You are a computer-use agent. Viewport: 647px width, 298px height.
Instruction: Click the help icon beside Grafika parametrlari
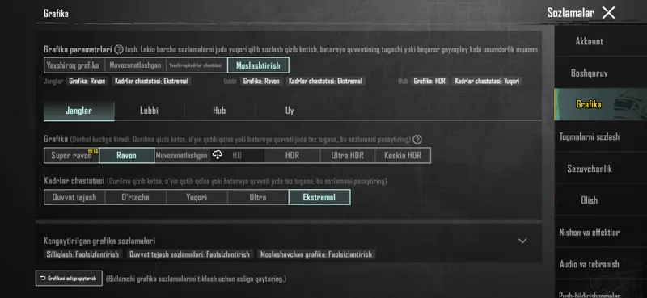[118, 50]
